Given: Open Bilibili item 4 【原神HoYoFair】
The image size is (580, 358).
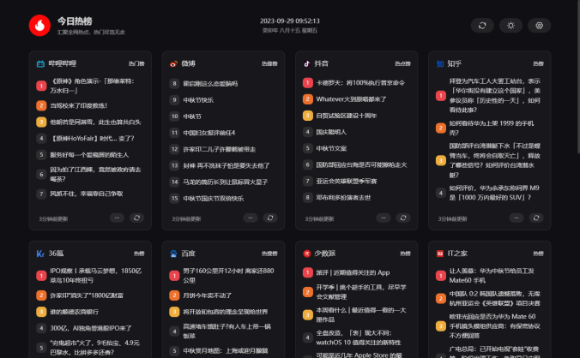Looking at the screenshot, I should [x=90, y=139].
